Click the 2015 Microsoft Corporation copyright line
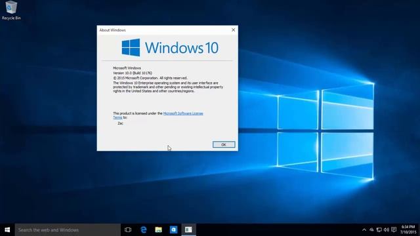The image size is (420, 236). (x=150, y=78)
